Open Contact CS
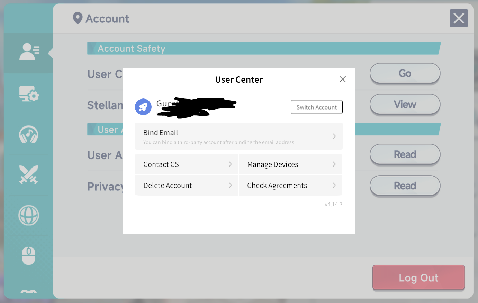The image size is (478, 303). (x=187, y=164)
